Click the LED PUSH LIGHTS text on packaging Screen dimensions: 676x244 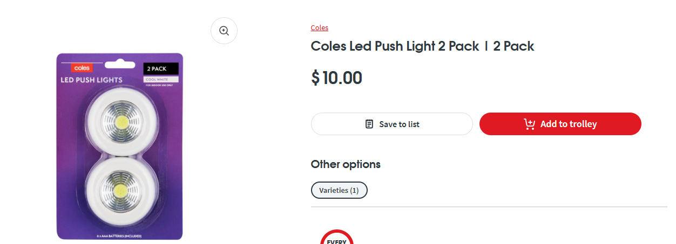point(91,80)
